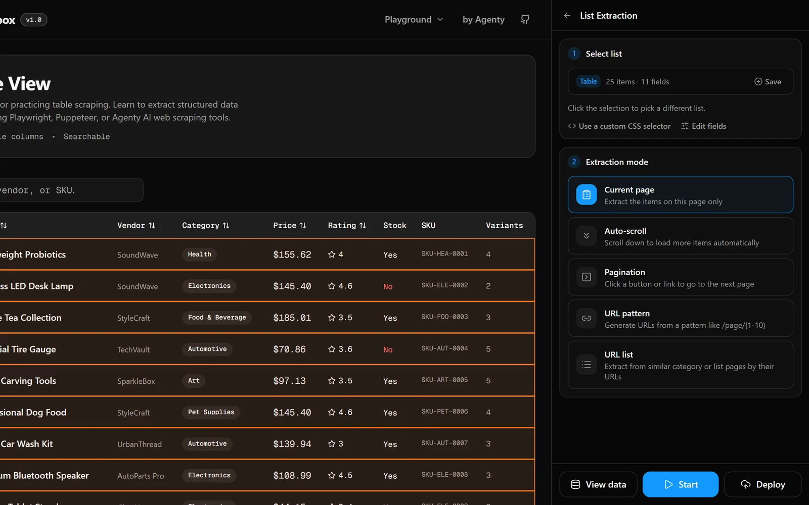Open the Playground dropdown menu
Image resolution: width=809 pixels, height=505 pixels.
coord(414,20)
